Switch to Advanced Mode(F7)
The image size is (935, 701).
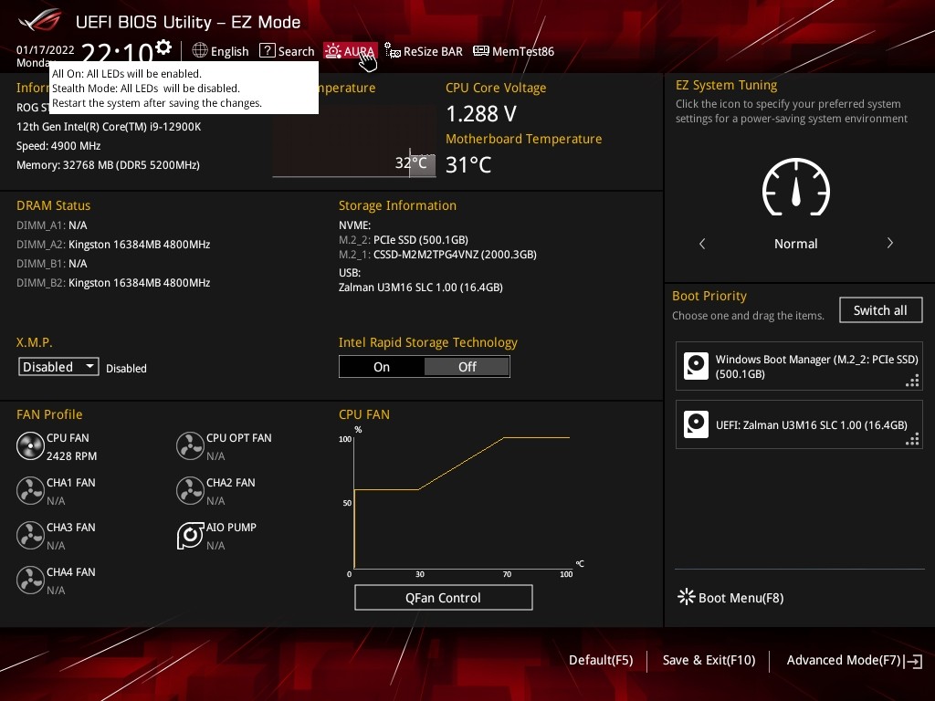(843, 660)
